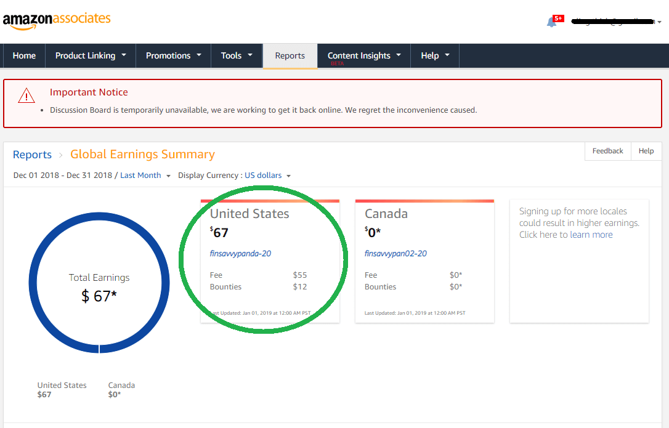This screenshot has height=428, width=669.
Task: Click the Canada Bounties $0* value
Action: tap(456, 287)
